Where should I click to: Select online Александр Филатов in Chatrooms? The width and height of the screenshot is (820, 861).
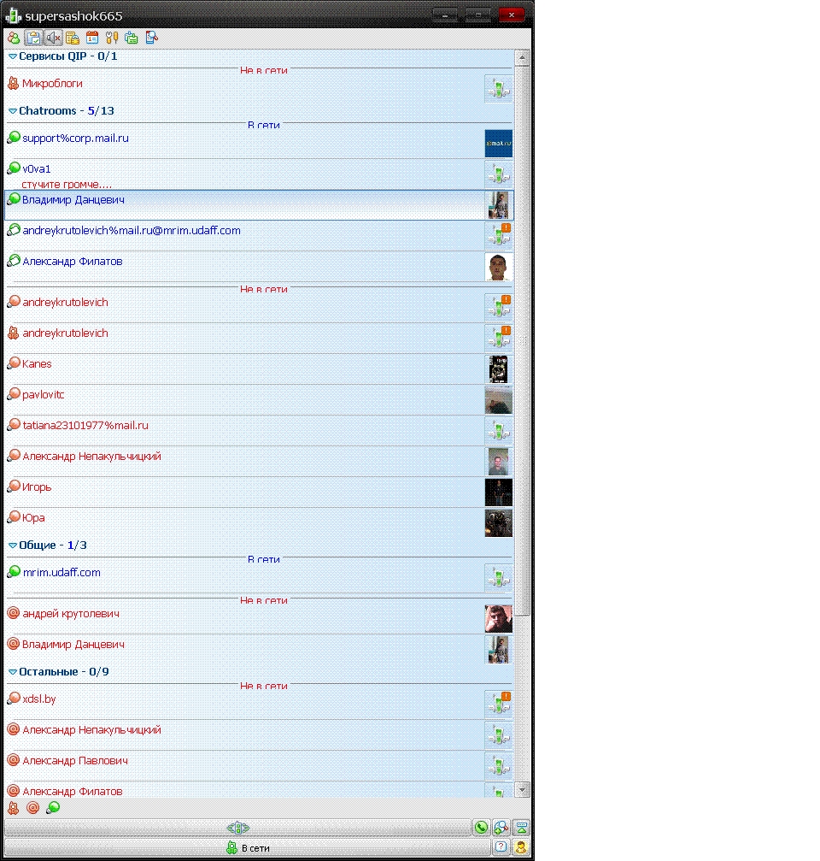(259, 267)
